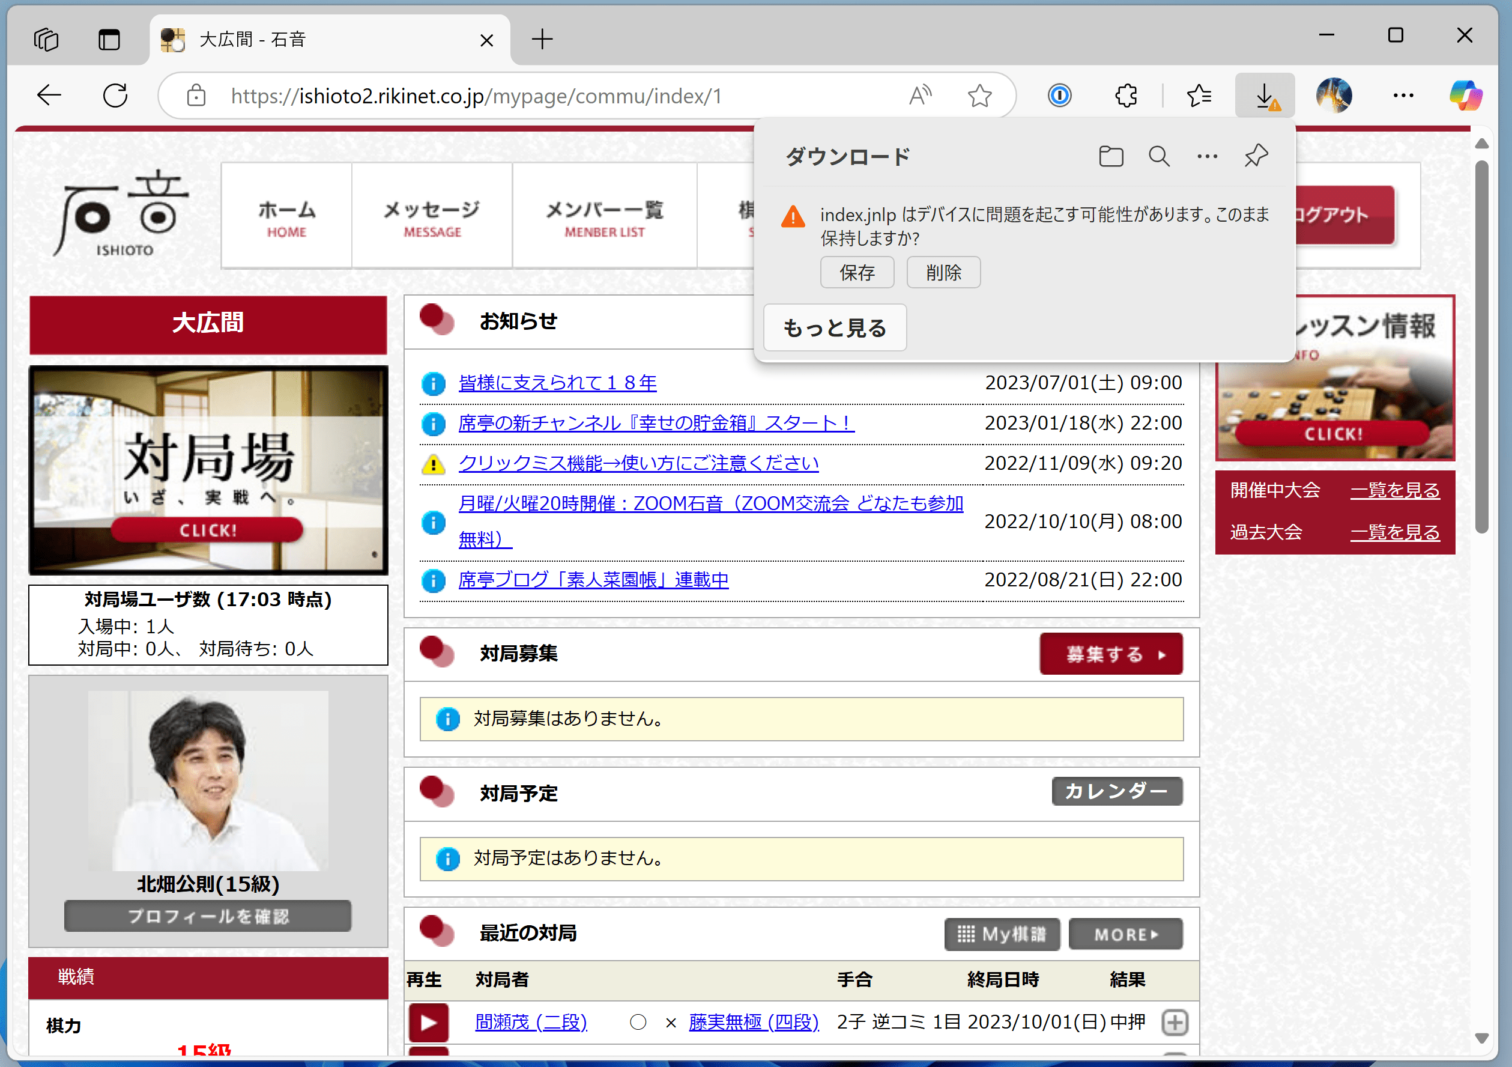Open the downloads folder icon
Screen dimensions: 1512x1067
1111,156
